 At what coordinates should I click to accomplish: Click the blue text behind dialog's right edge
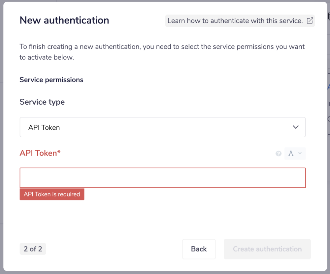(x=328, y=87)
